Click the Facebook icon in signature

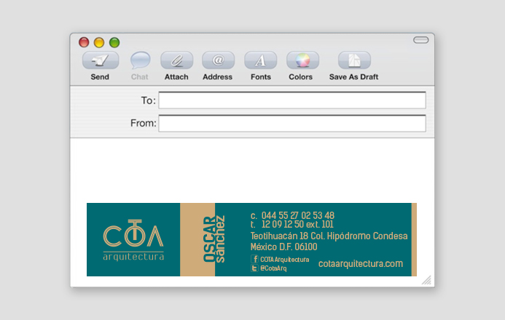tap(254, 259)
